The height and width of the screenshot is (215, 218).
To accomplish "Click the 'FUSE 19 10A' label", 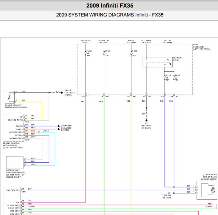I will point(89,53).
